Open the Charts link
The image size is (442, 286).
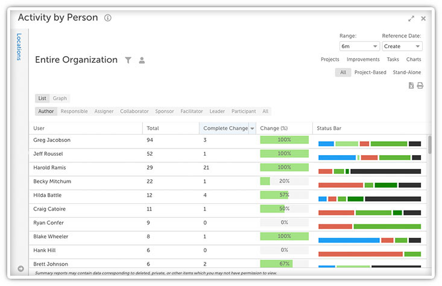[414, 60]
